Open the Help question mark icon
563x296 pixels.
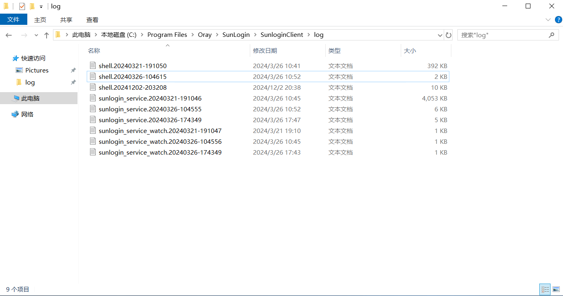click(558, 20)
